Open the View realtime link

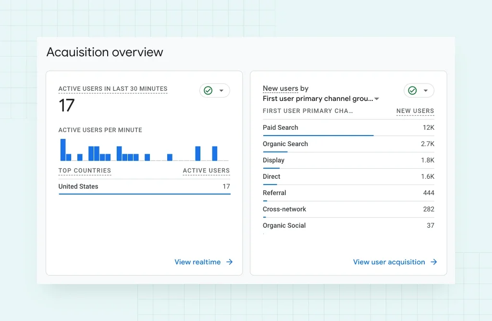197,262
